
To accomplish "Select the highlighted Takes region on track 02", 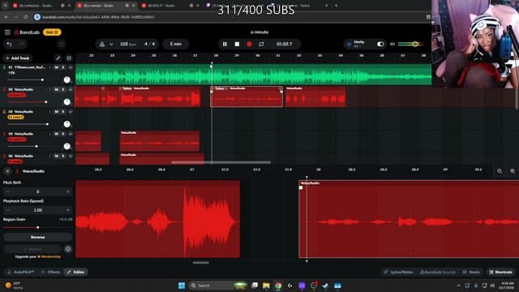I will [x=247, y=97].
